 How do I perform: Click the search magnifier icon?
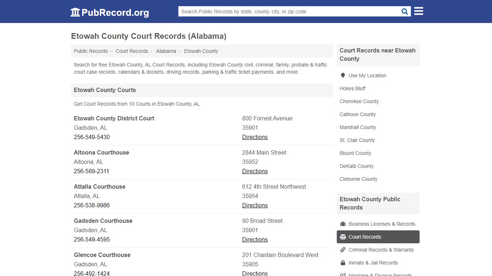[x=404, y=11]
